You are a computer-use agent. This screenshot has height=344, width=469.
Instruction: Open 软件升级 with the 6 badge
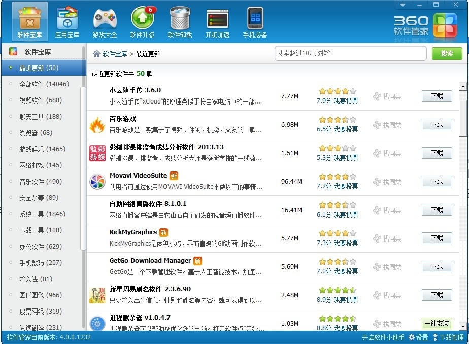(x=142, y=18)
